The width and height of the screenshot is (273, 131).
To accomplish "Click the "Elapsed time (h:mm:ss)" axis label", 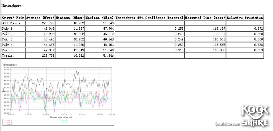I will click(61, 117).
